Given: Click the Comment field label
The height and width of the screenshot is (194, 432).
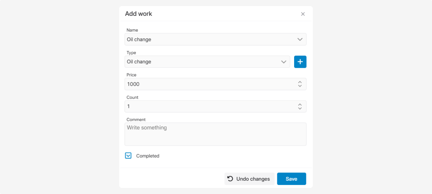Looking at the screenshot, I should coord(136,120).
